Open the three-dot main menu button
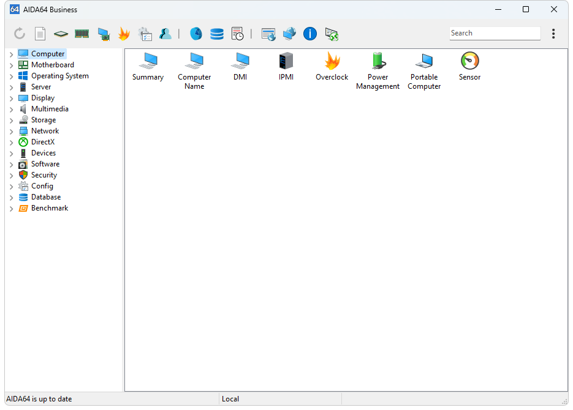Image resolution: width=573 pixels, height=410 pixels. click(553, 34)
